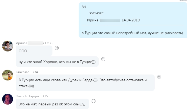Jump to the quoted "кис-кис" text
This screenshot has height=110, width=189.
(x=96, y=13)
